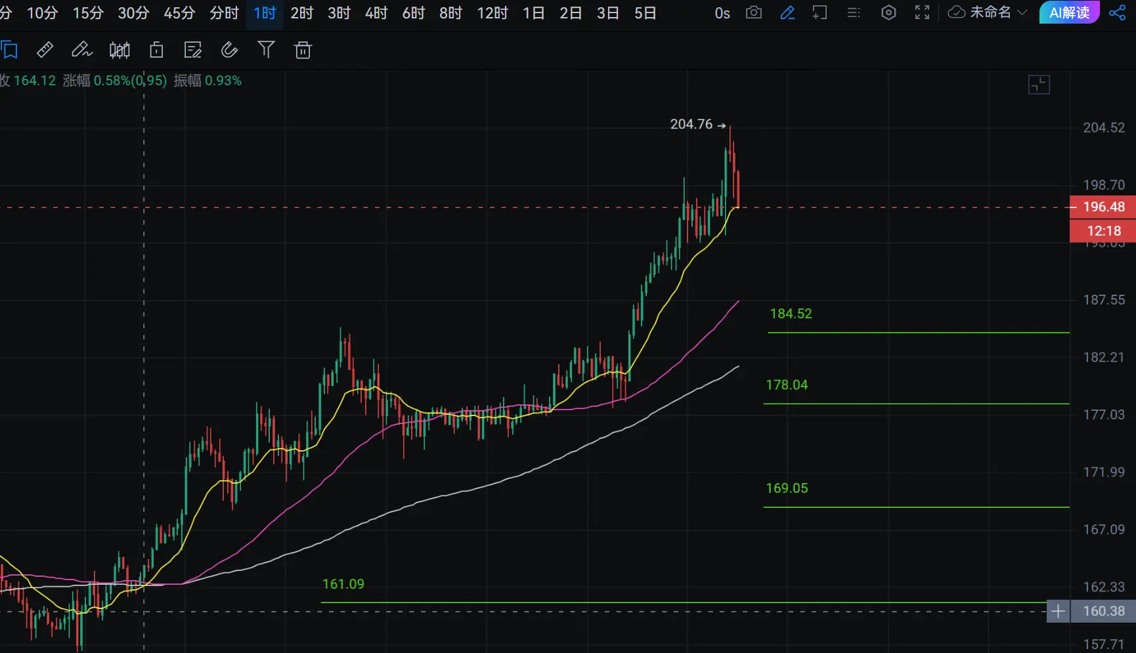Switch to the 3时 timeframe
Image resolution: width=1136 pixels, height=653 pixels.
tap(339, 13)
